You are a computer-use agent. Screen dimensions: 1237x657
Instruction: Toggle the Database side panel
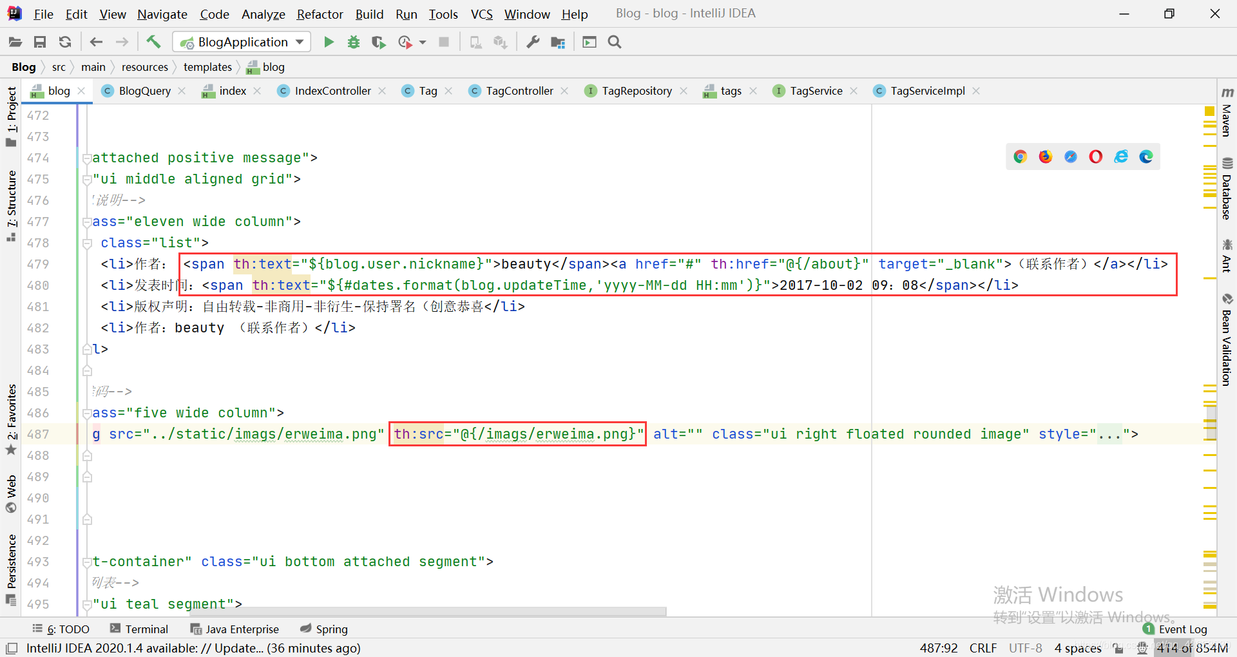coord(1227,190)
